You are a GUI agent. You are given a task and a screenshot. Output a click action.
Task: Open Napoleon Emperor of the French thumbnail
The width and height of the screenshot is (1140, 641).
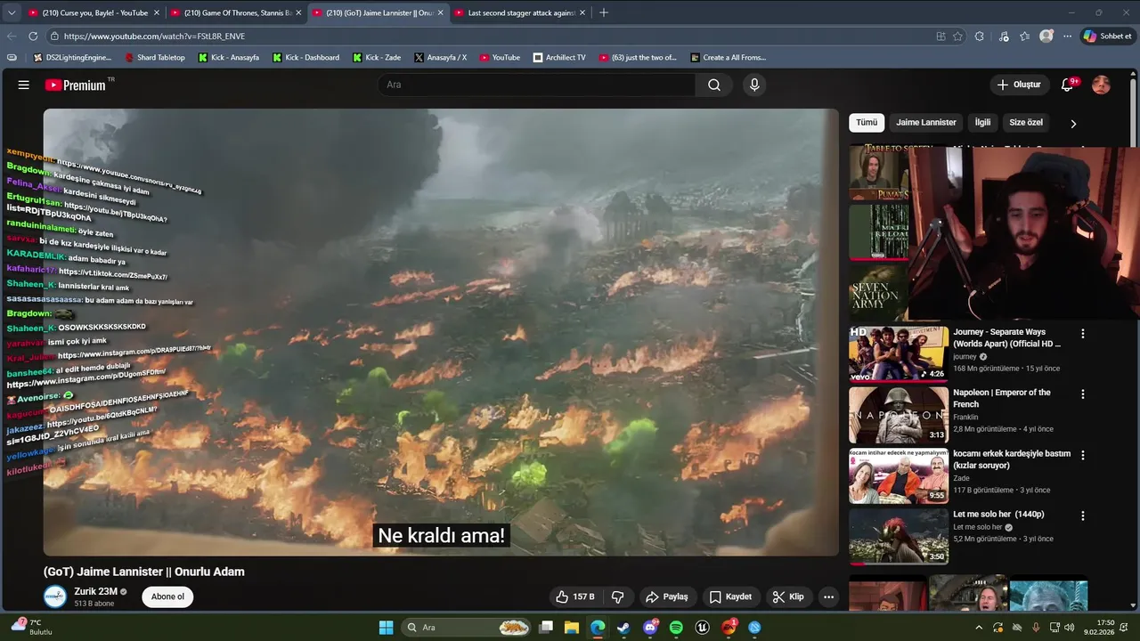point(899,414)
